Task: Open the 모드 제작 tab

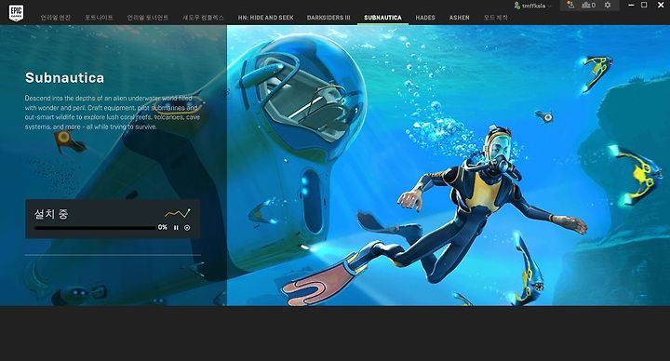Action: (x=496, y=18)
